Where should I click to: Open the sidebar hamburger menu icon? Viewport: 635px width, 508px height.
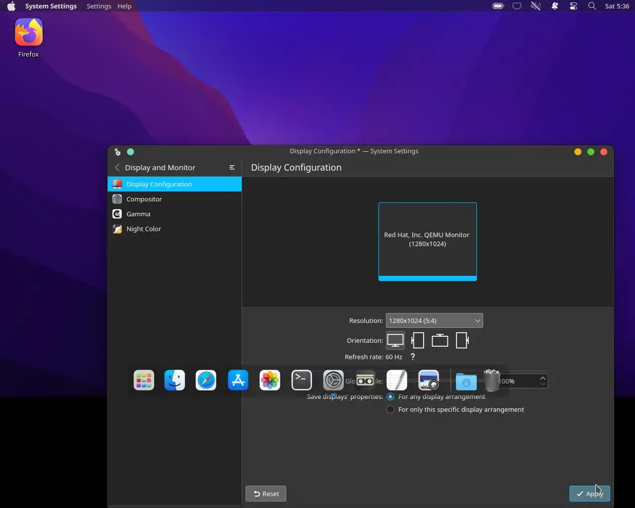tap(232, 168)
